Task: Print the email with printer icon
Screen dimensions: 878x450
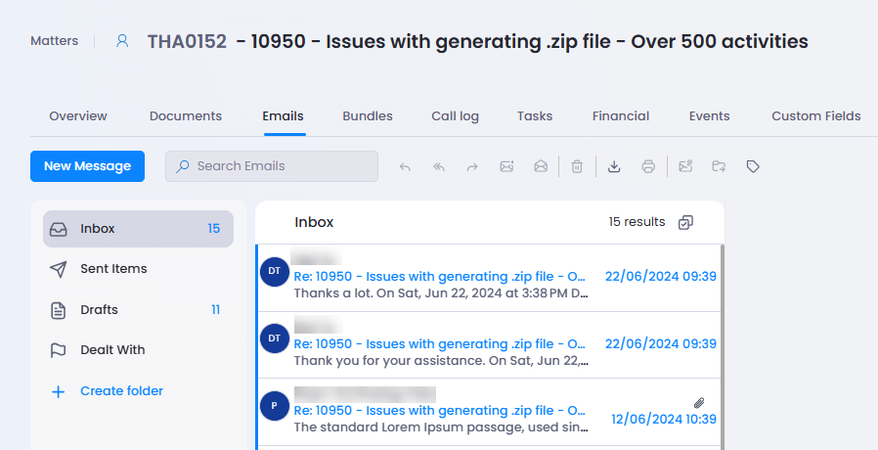Action: pyautogui.click(x=648, y=166)
